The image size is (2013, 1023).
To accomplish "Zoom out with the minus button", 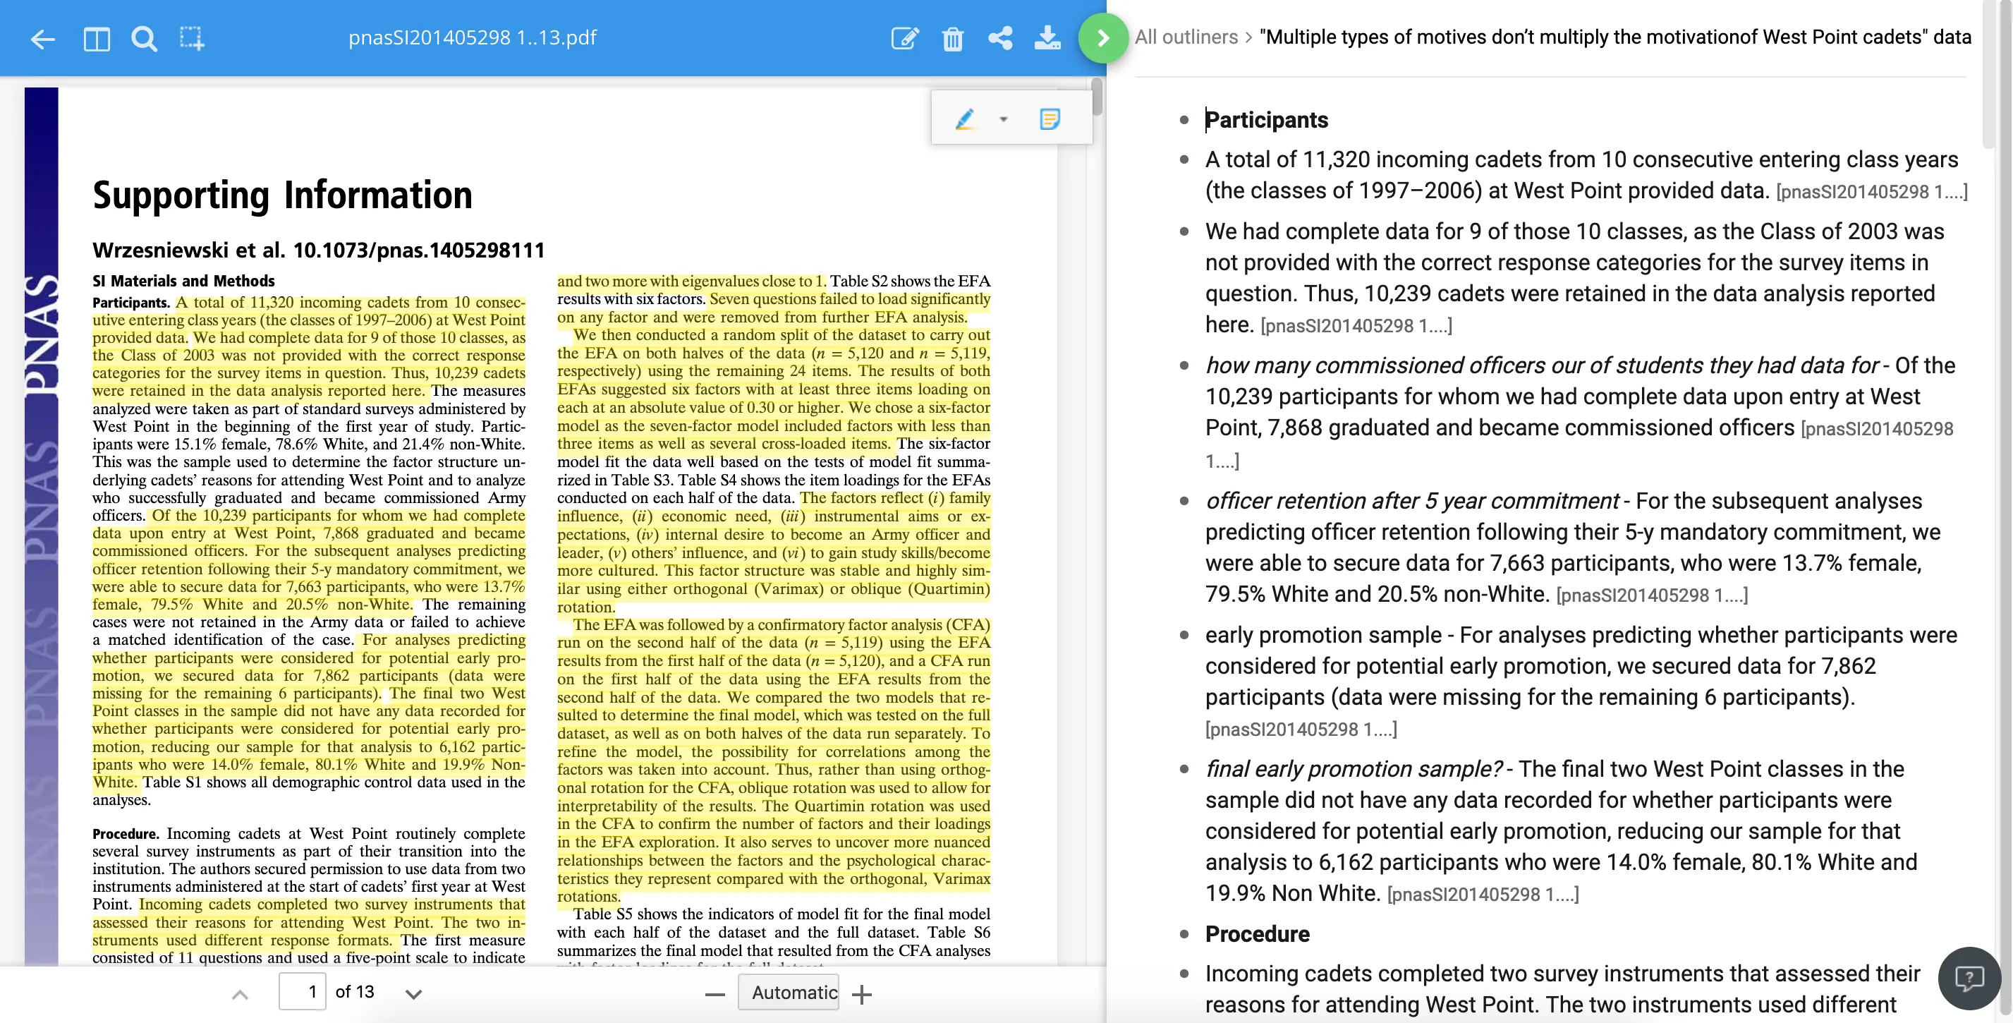I will point(714,994).
